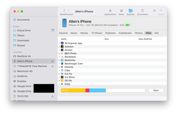Screen dimensions: 177x114
Task: Click the yellow Photos storage segment
Action: click(x=73, y=90)
